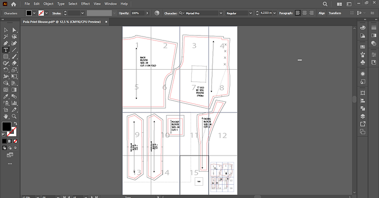Select the Free Transform tool
379x198 pixels.
tap(14, 77)
